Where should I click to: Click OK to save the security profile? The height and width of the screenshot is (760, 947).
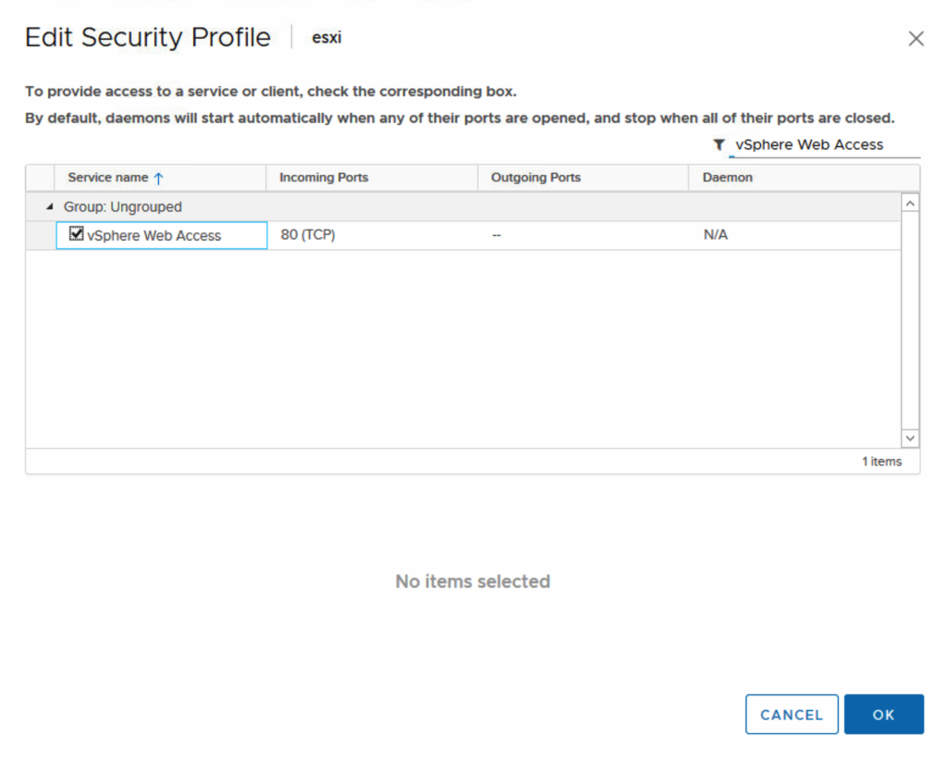click(x=883, y=714)
